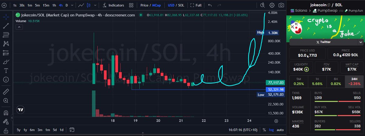The image size is (365, 136).
Task: Collapse the drawing toolbar side arrow
Action: (12, 117)
